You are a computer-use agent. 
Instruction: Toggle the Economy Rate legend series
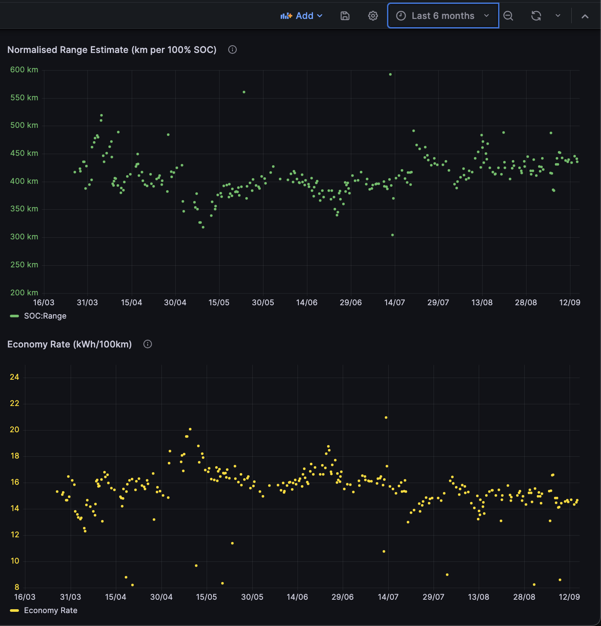tap(51, 611)
